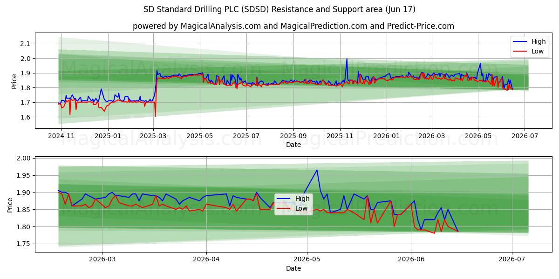The height and width of the screenshot is (279, 559).
Task: Click the top chart '2026-03' tick label
Action: point(431,136)
